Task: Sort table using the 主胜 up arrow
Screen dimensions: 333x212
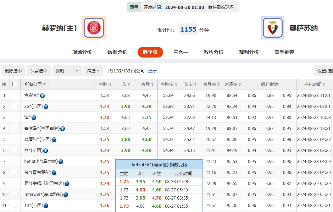Action: [111, 84]
